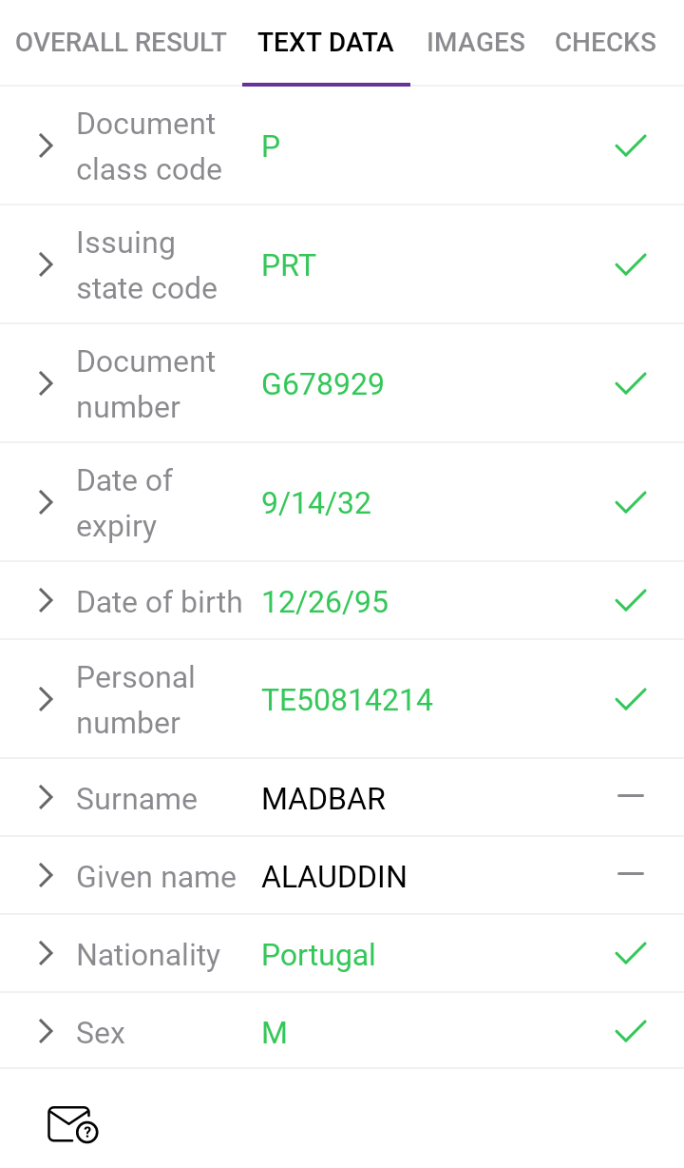Click the green checkmark beside Nationality
This screenshot has width=684, height=1168.
coord(630,953)
